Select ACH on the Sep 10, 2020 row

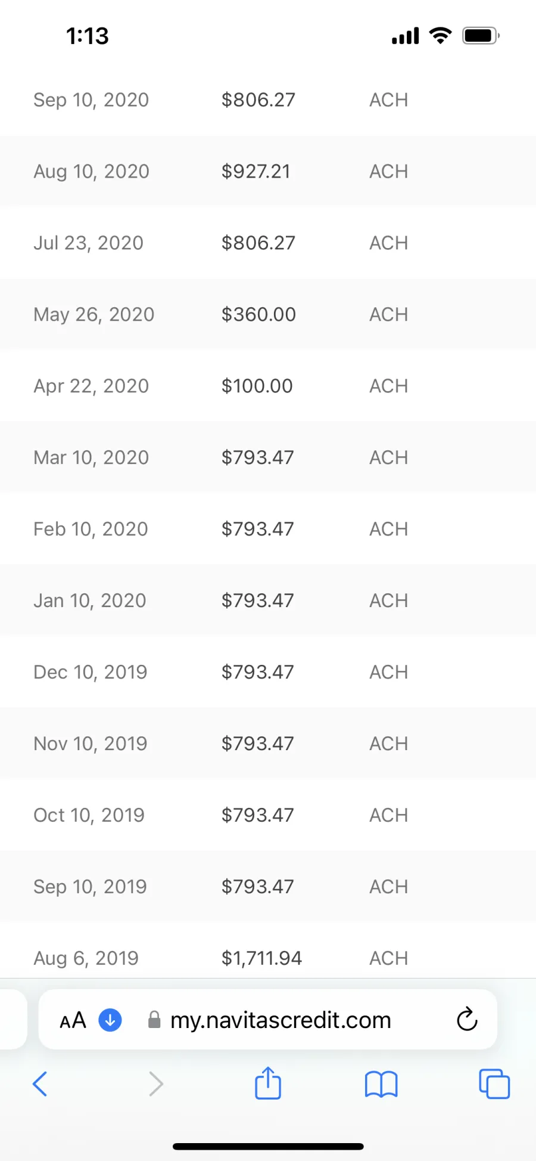[x=388, y=100]
